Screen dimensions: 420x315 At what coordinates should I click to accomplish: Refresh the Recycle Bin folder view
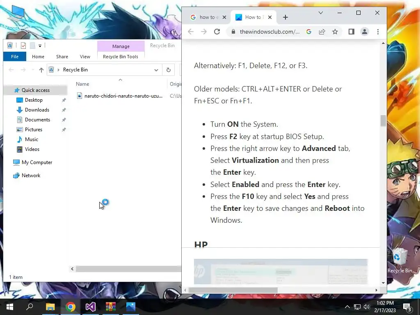169,70
